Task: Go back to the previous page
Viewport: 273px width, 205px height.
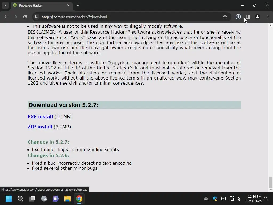Action: click(x=6, y=17)
